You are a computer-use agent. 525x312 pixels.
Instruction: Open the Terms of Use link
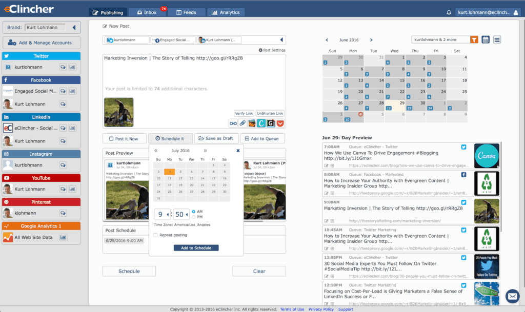pyautogui.click(x=292, y=309)
